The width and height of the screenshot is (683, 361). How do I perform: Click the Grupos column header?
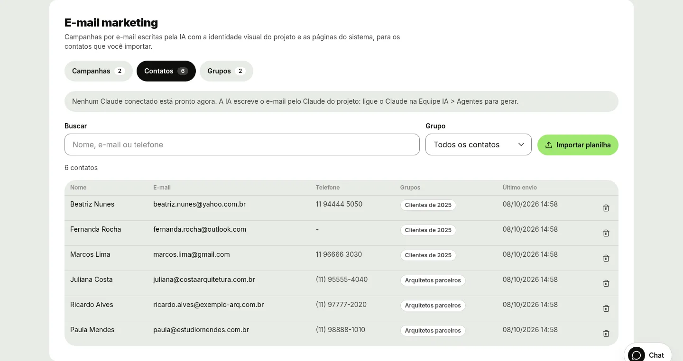(x=410, y=188)
